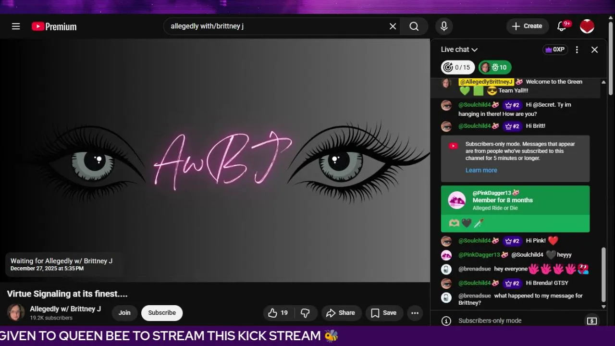Click Soulchild4 avatar beside 'Hi Britt!'
Image resolution: width=615 pixels, height=346 pixels.
click(446, 126)
